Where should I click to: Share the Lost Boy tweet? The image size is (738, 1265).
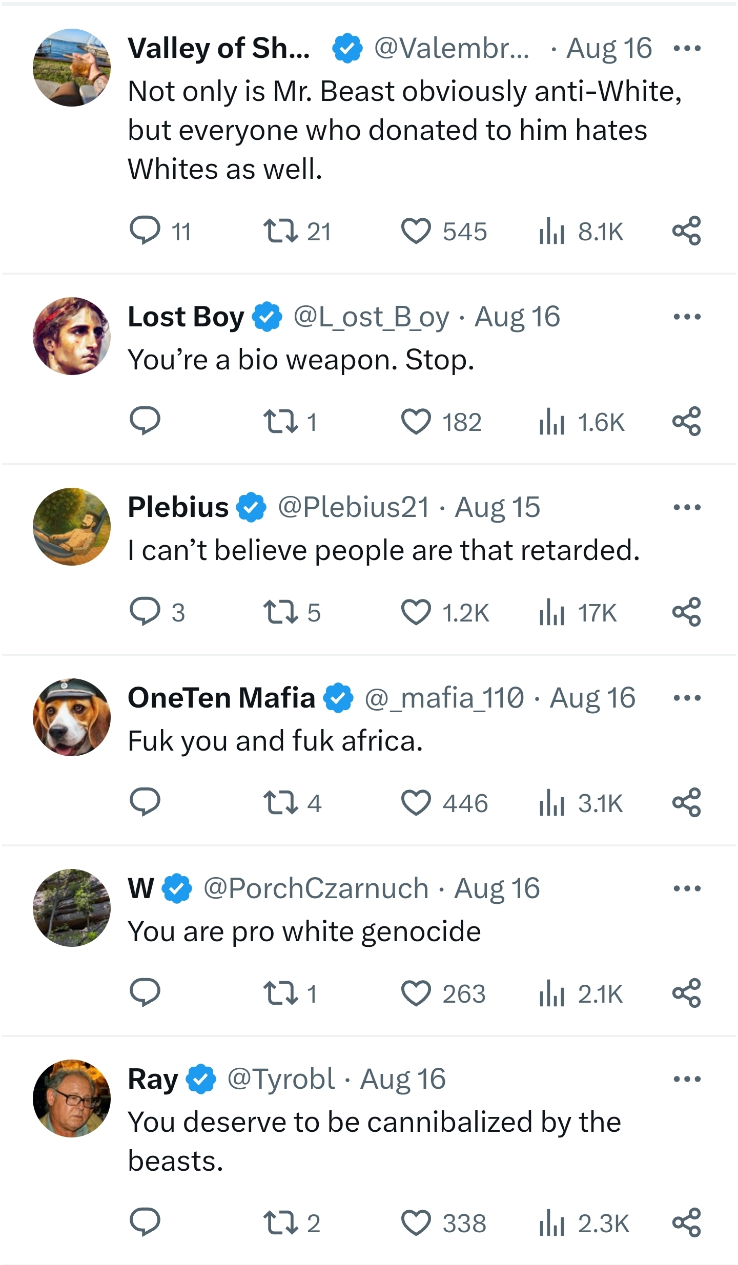686,421
